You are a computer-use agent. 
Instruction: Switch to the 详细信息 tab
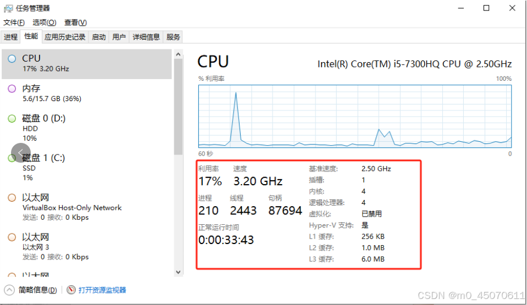click(146, 37)
